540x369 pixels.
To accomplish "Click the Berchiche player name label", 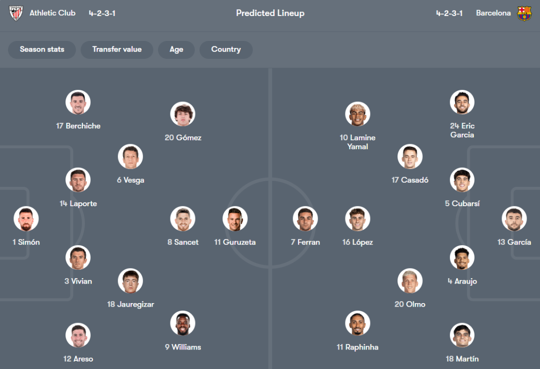I will pos(78,126).
